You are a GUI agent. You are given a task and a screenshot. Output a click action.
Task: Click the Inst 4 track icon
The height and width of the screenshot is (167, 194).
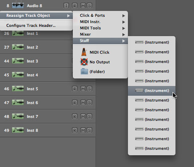[x=18, y=75]
